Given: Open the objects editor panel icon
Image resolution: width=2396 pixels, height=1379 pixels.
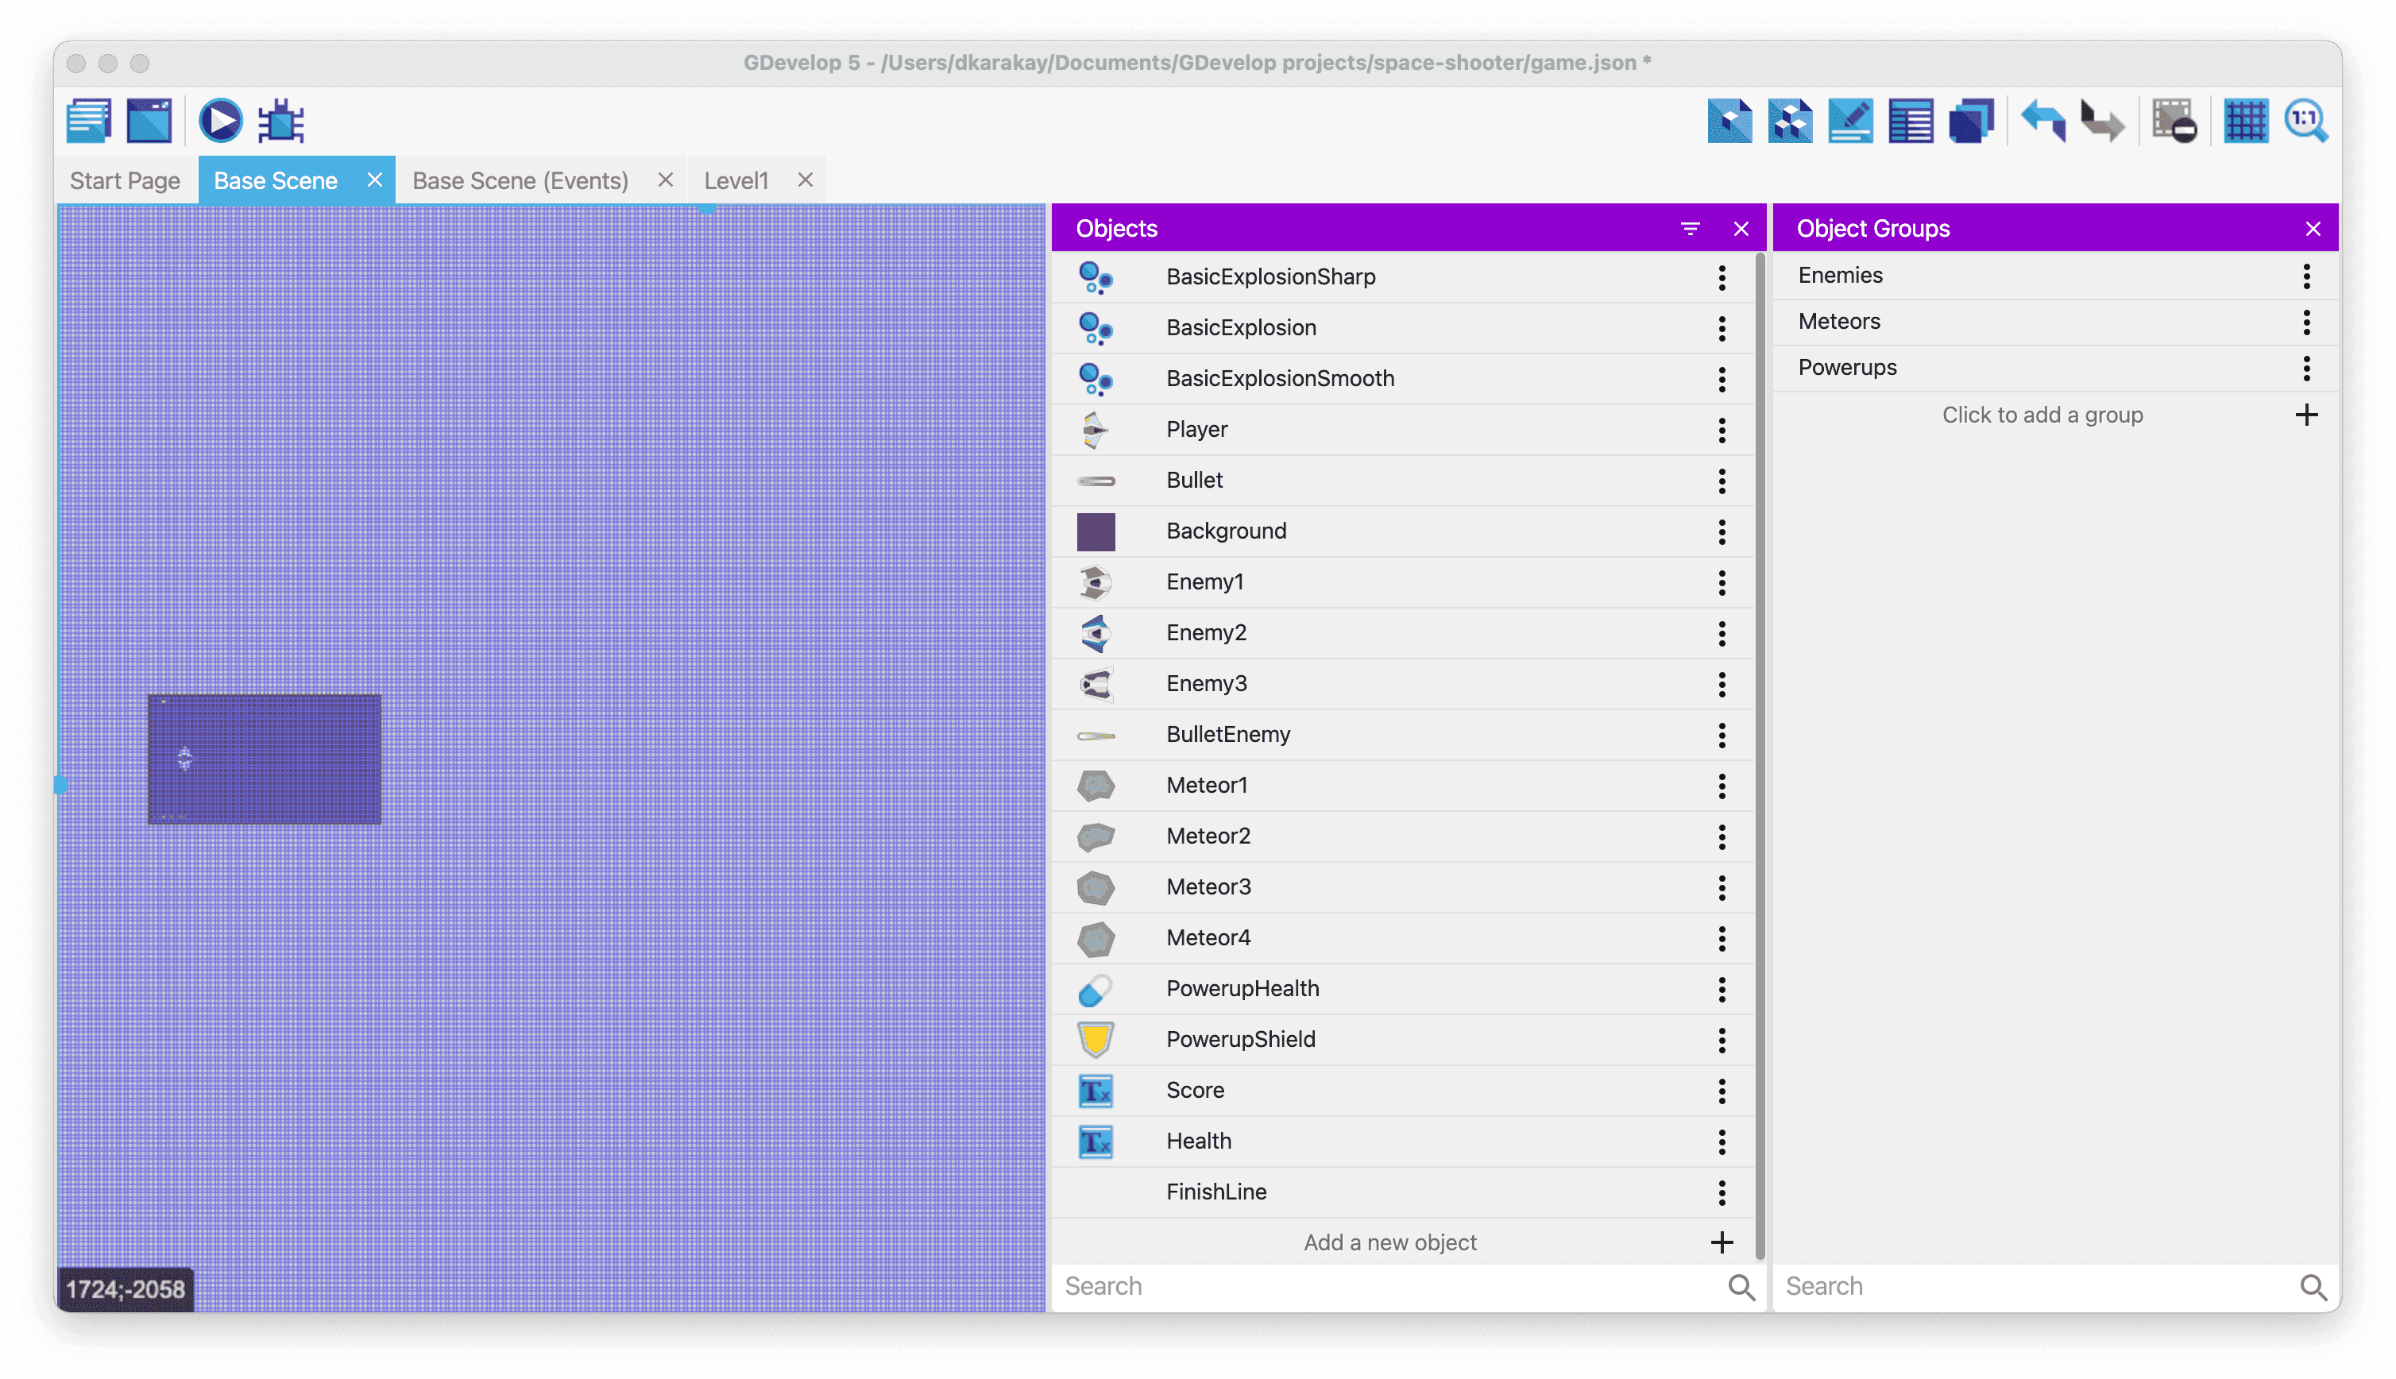Looking at the screenshot, I should tap(1729, 122).
